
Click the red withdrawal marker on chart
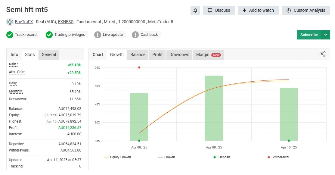point(139,67)
